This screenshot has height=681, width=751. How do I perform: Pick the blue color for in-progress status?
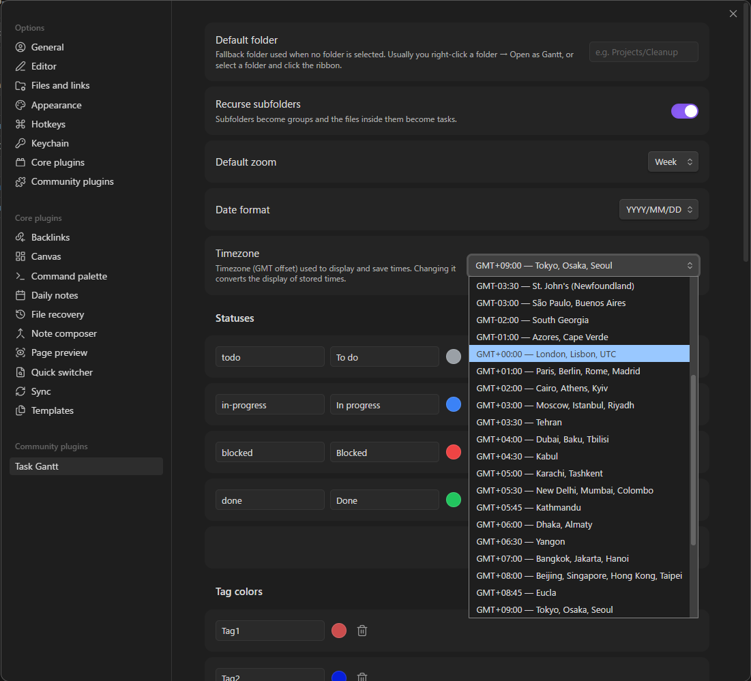click(454, 404)
